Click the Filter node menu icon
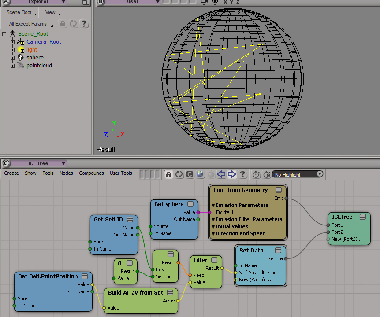Image resolution: width=380 pixels, height=317 pixels. [214, 260]
